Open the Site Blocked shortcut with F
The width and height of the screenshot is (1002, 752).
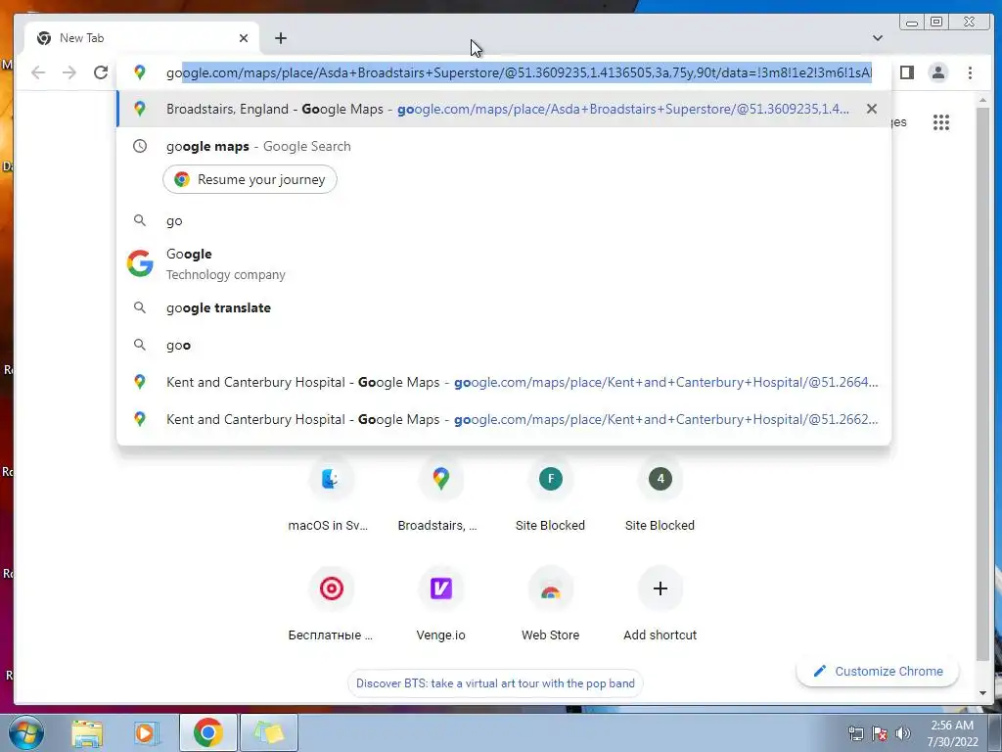coord(550,494)
